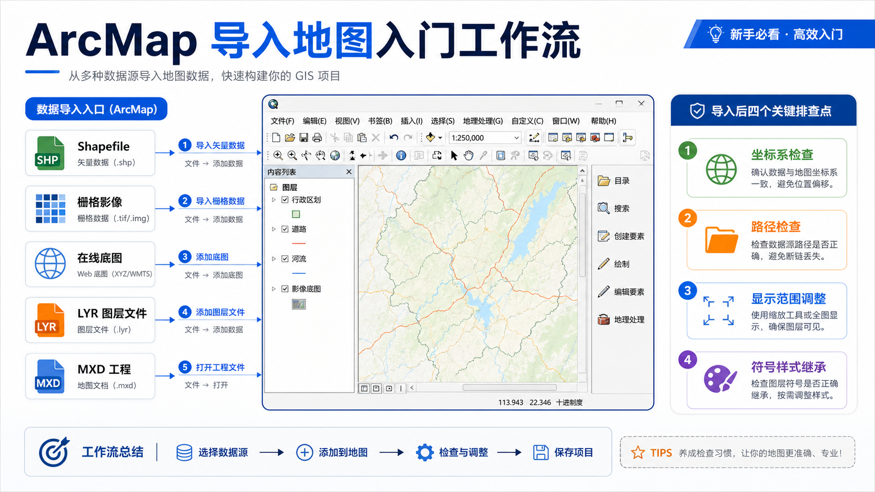Select the Pan hand tool

coord(468,155)
